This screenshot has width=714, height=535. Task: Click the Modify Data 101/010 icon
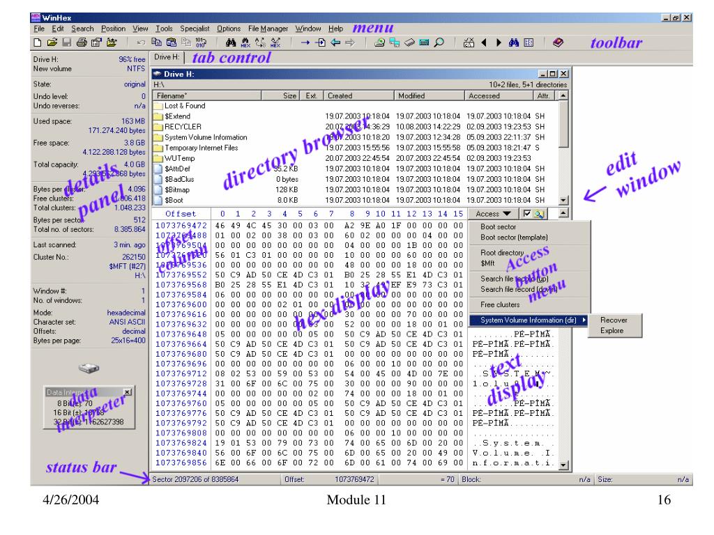pyautogui.click(x=201, y=42)
